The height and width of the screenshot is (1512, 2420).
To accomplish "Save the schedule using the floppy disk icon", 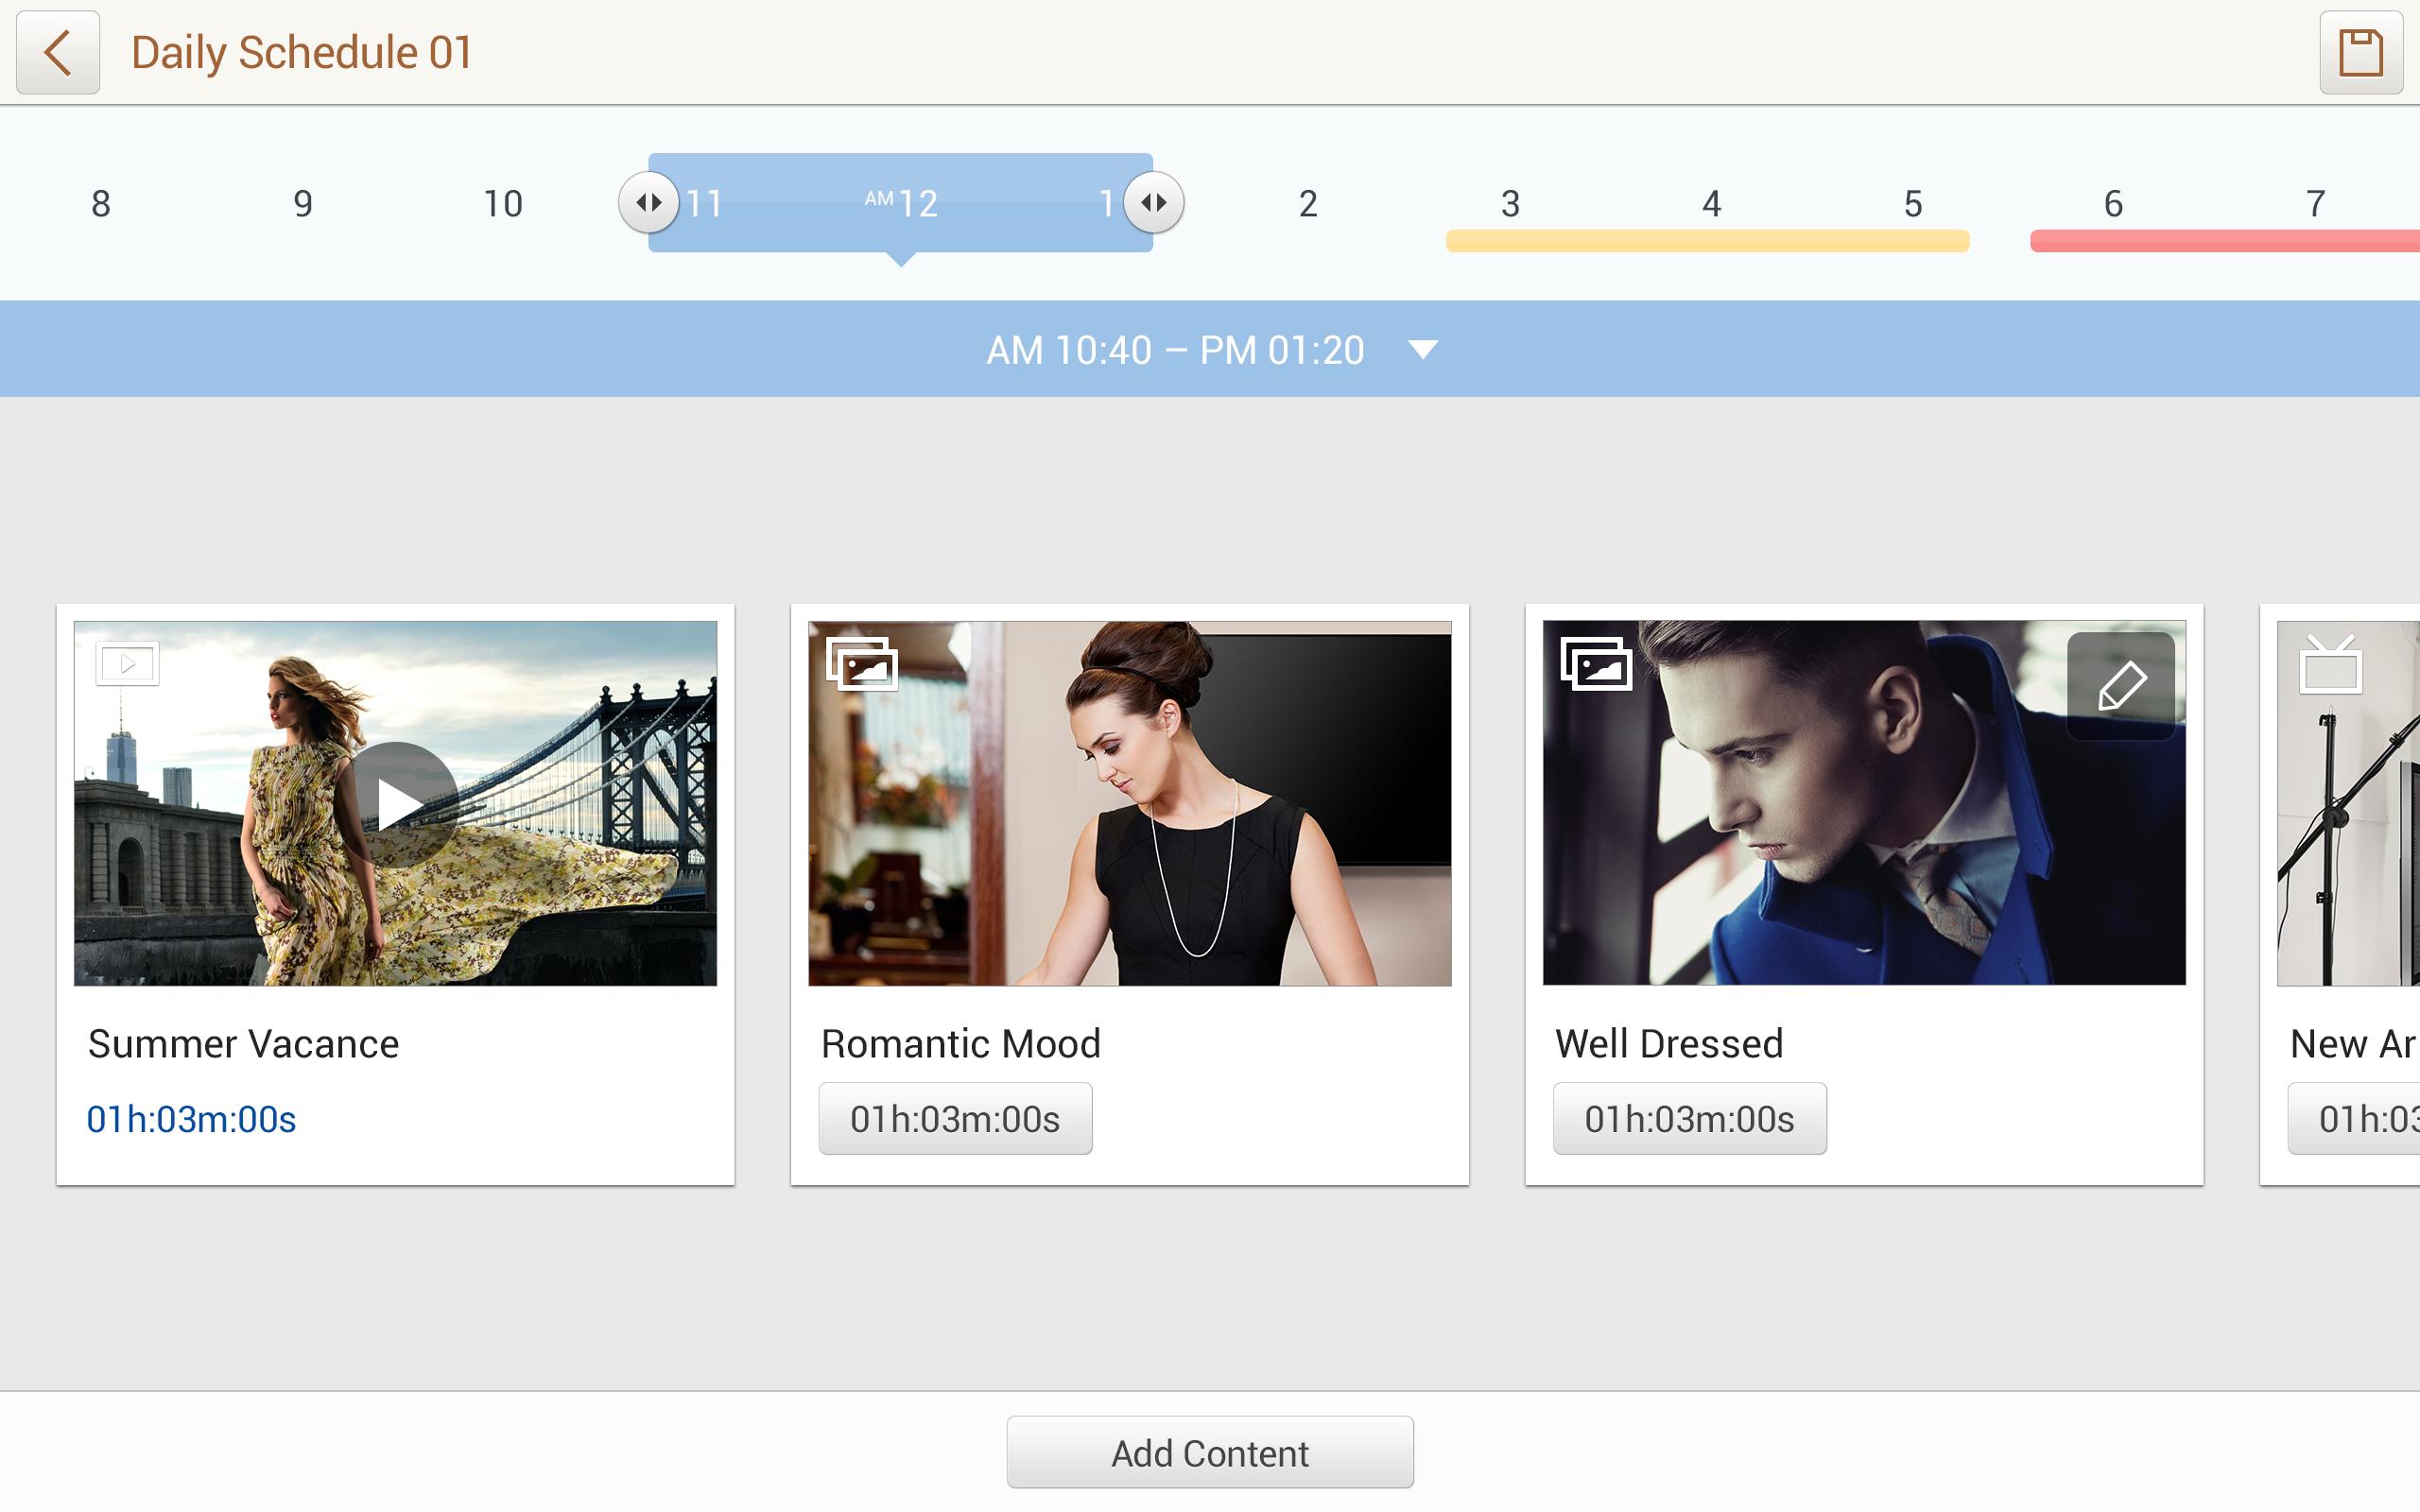I will pyautogui.click(x=2362, y=52).
